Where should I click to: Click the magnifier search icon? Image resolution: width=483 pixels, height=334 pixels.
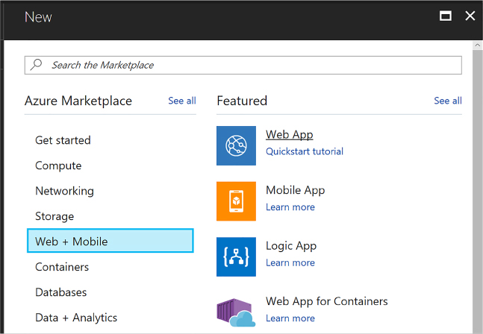click(x=37, y=65)
